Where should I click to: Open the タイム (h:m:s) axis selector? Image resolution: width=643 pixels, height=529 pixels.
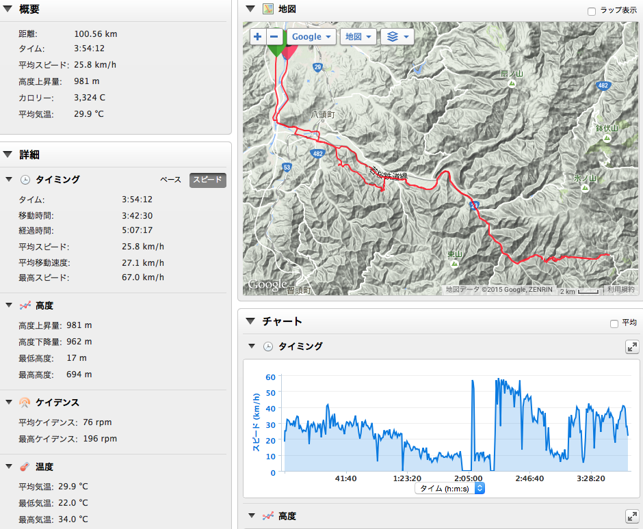coord(449,488)
